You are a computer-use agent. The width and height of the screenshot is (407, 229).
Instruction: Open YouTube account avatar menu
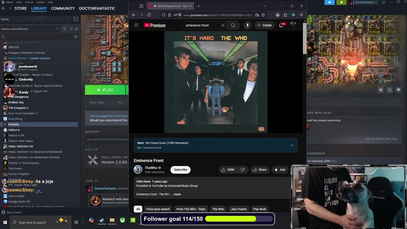click(x=293, y=25)
